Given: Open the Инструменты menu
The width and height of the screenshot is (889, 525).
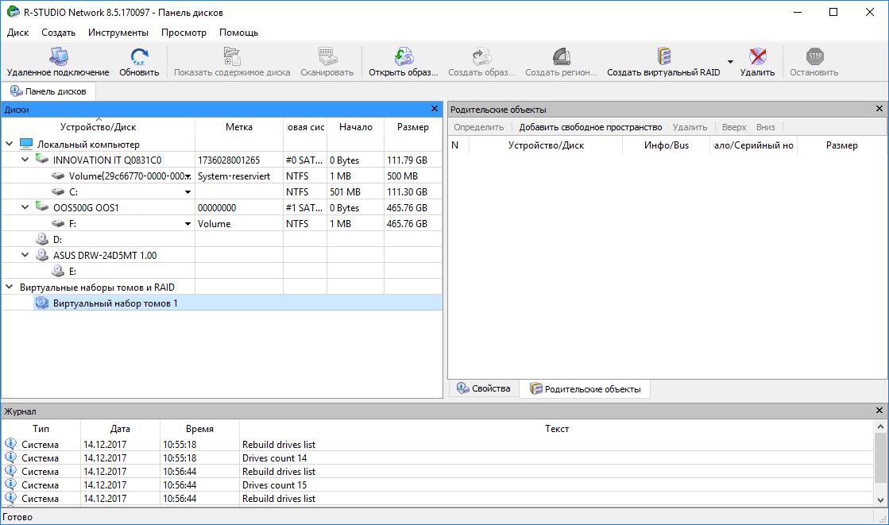Looking at the screenshot, I should tap(118, 33).
